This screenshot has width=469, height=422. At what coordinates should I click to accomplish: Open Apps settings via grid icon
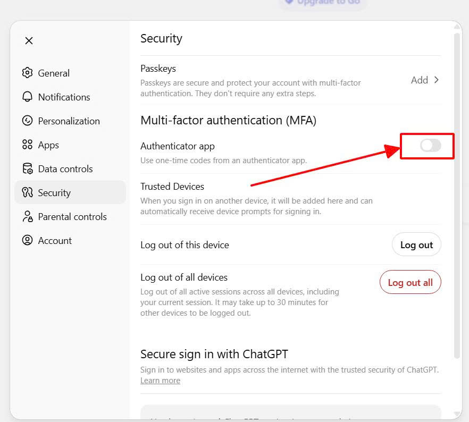tap(27, 145)
